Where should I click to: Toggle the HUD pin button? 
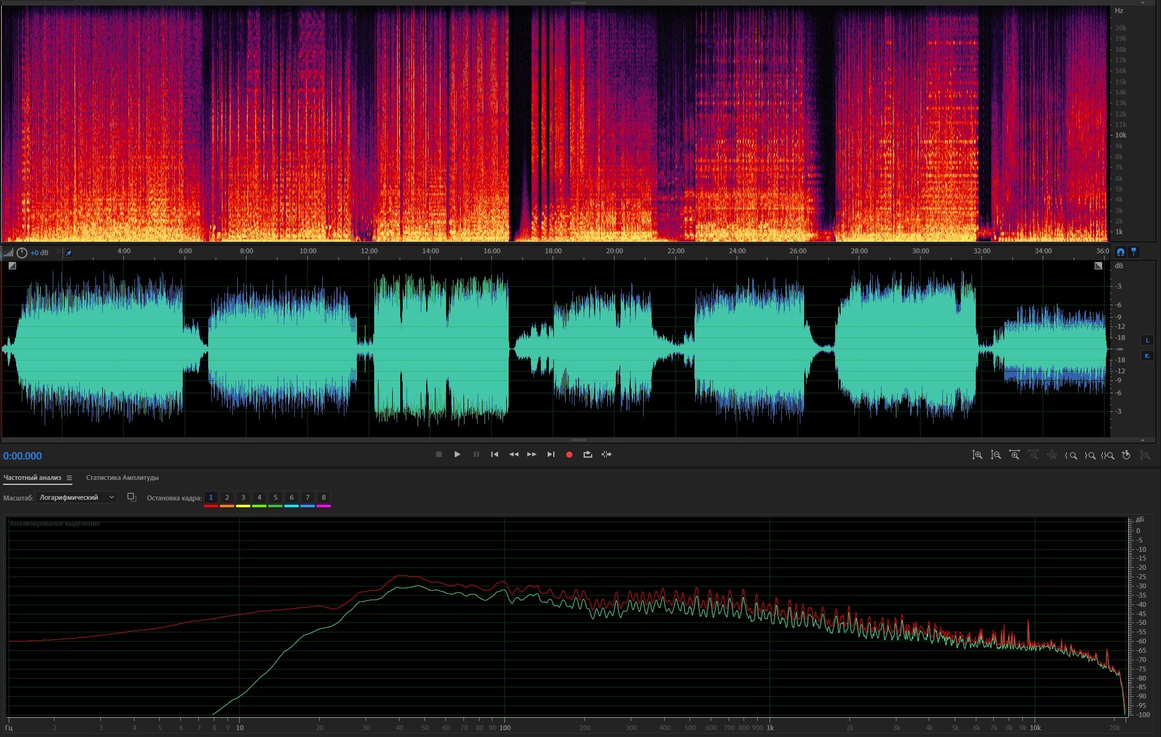(69, 253)
